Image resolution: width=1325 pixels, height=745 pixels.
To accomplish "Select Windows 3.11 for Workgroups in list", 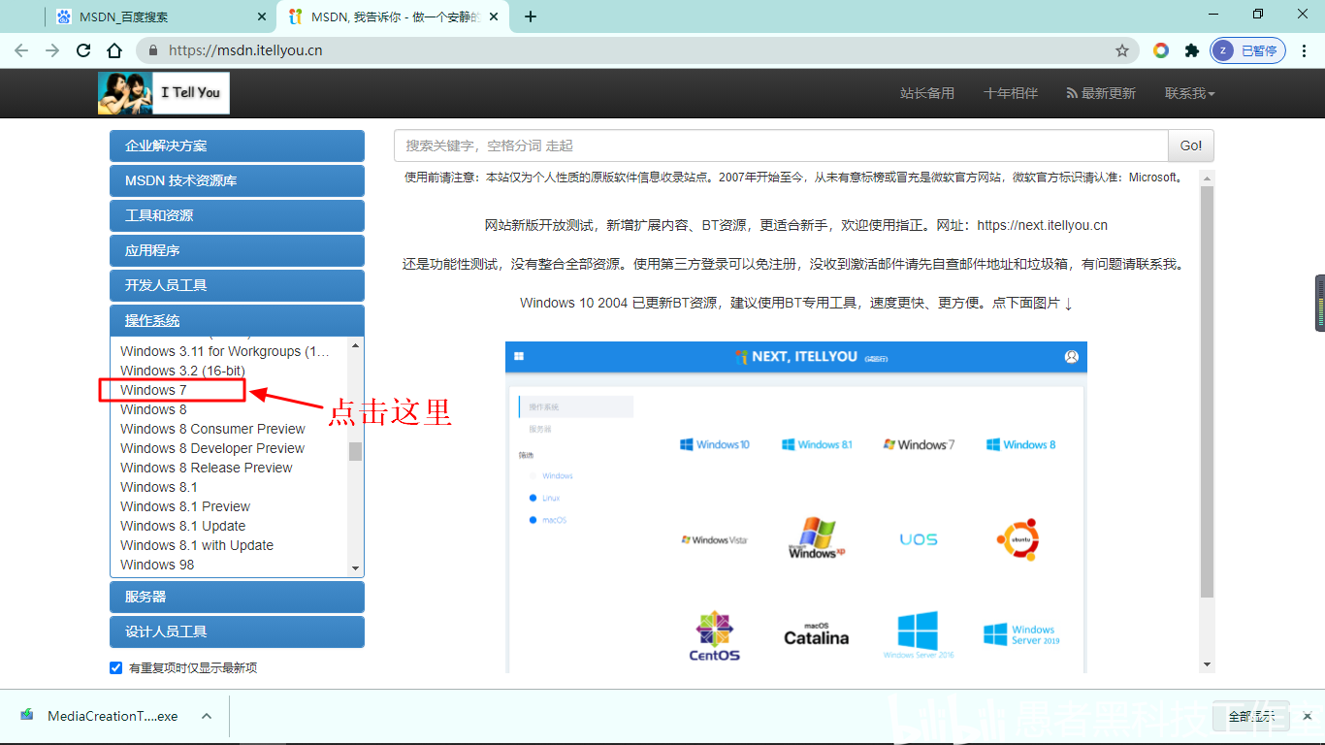I will [x=225, y=351].
